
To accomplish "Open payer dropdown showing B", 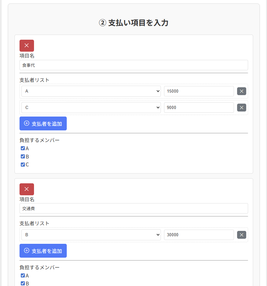I will coord(91,235).
